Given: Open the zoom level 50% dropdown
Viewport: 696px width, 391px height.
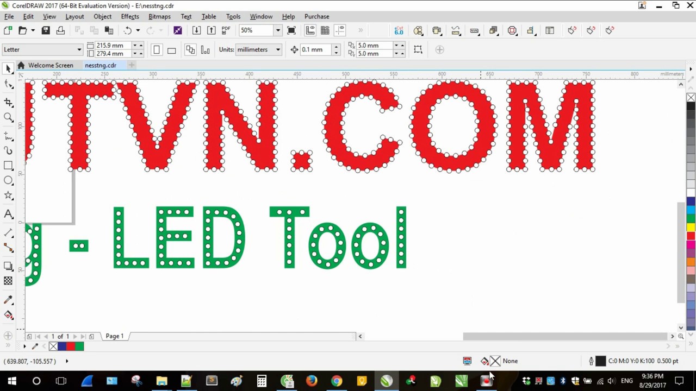Looking at the screenshot, I should (277, 30).
